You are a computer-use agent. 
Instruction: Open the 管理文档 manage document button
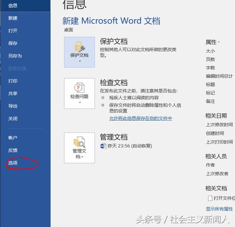(x=79, y=148)
